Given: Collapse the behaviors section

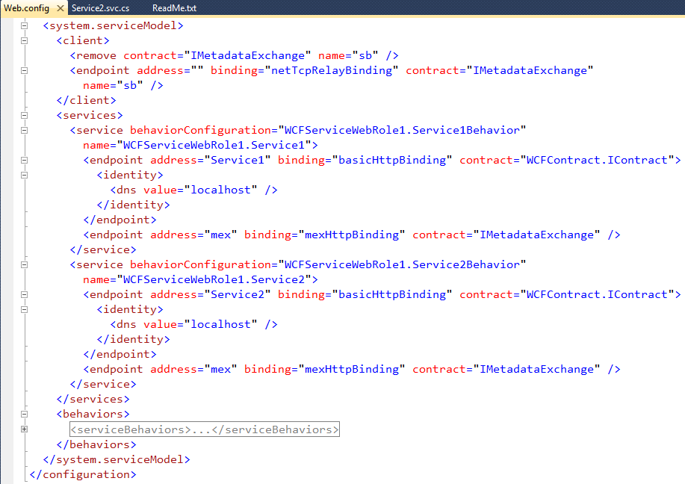Looking at the screenshot, I should pos(25,414).
